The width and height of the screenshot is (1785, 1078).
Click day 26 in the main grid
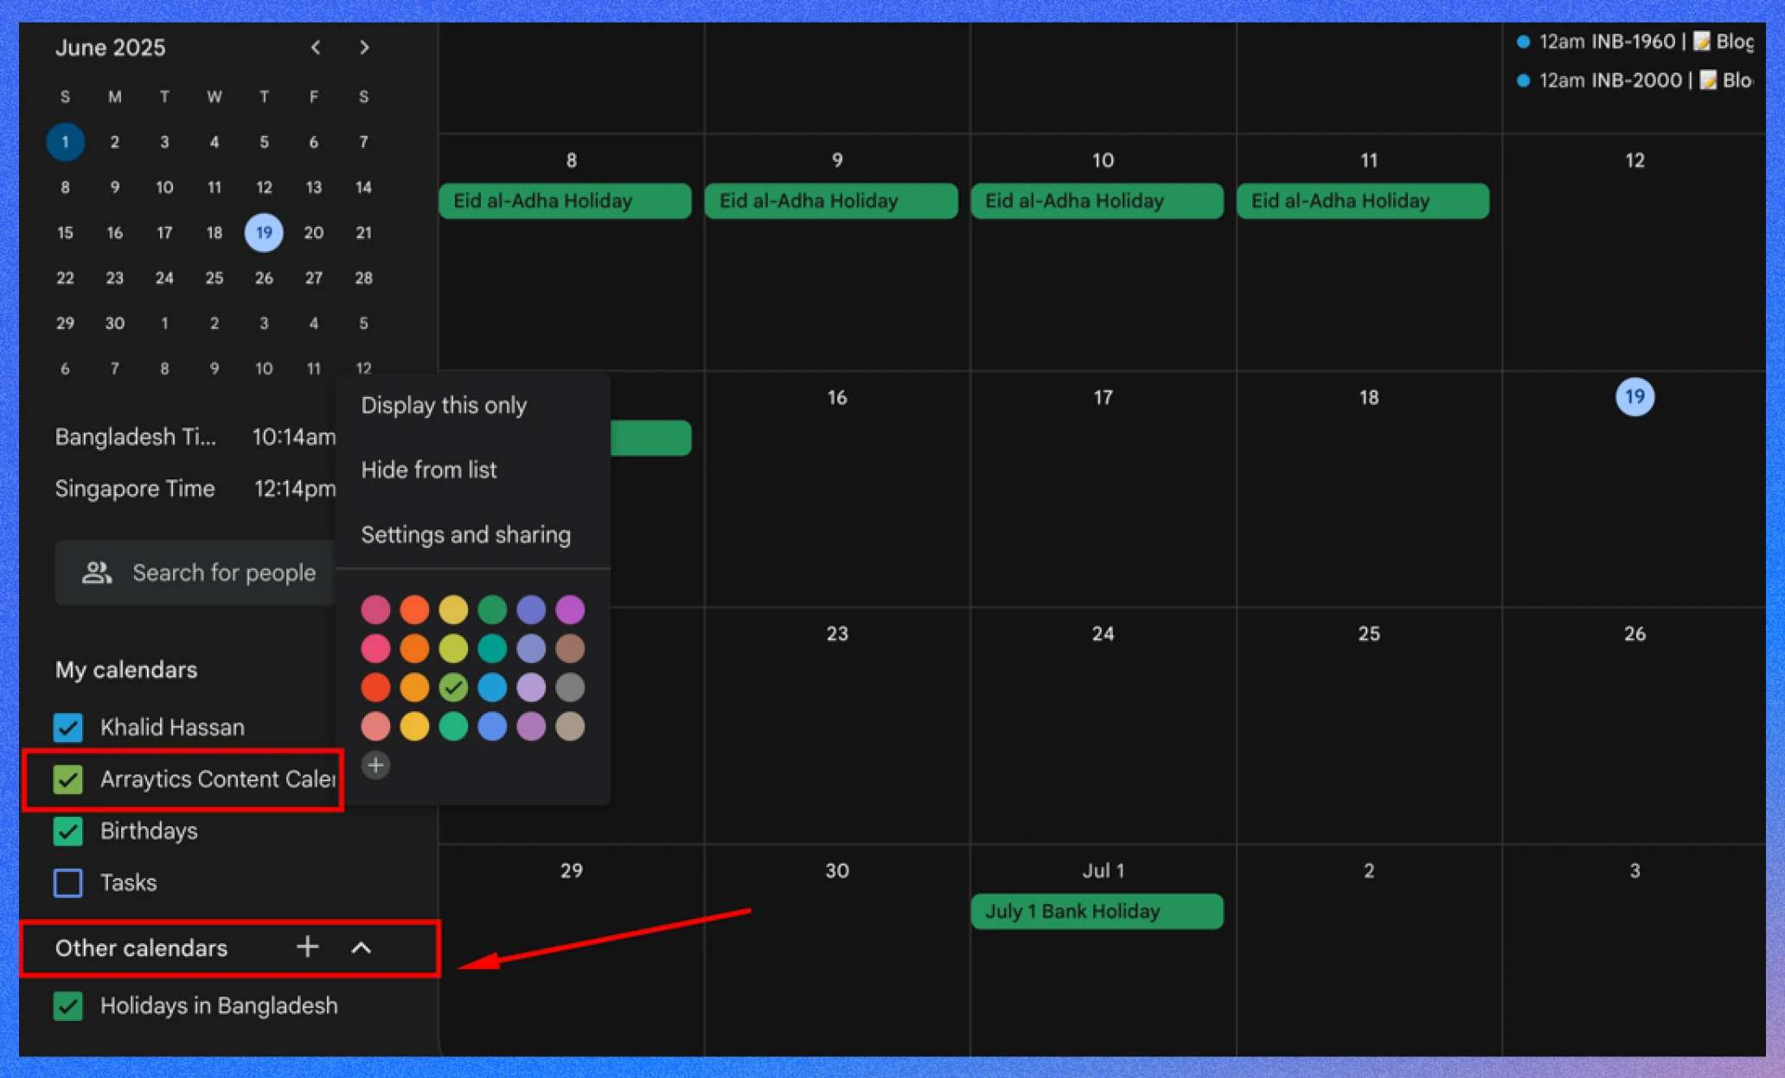[x=1635, y=633]
